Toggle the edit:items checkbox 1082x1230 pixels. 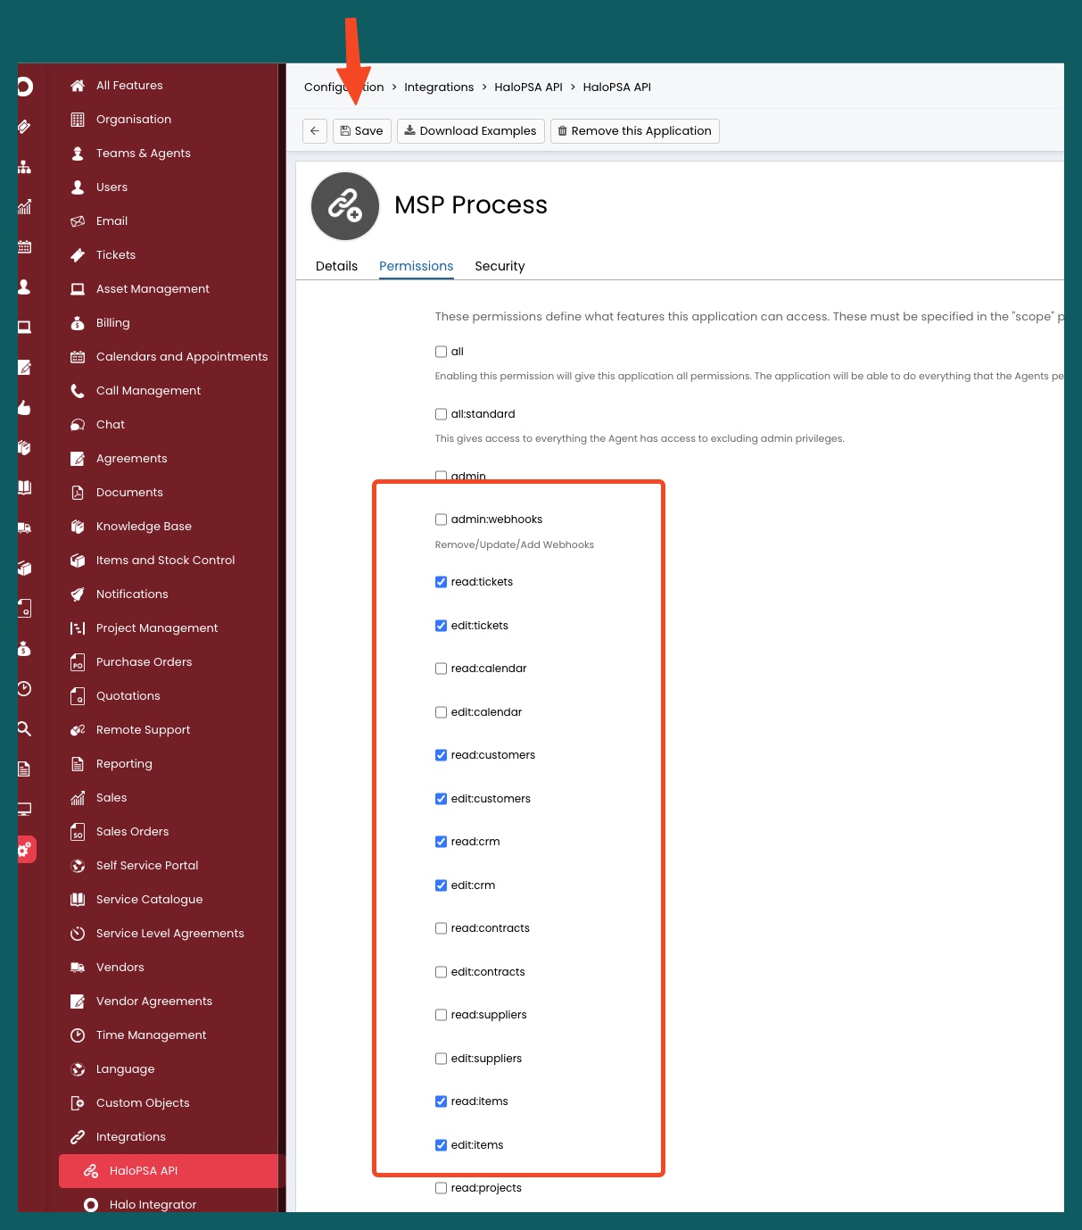pyautogui.click(x=441, y=1145)
